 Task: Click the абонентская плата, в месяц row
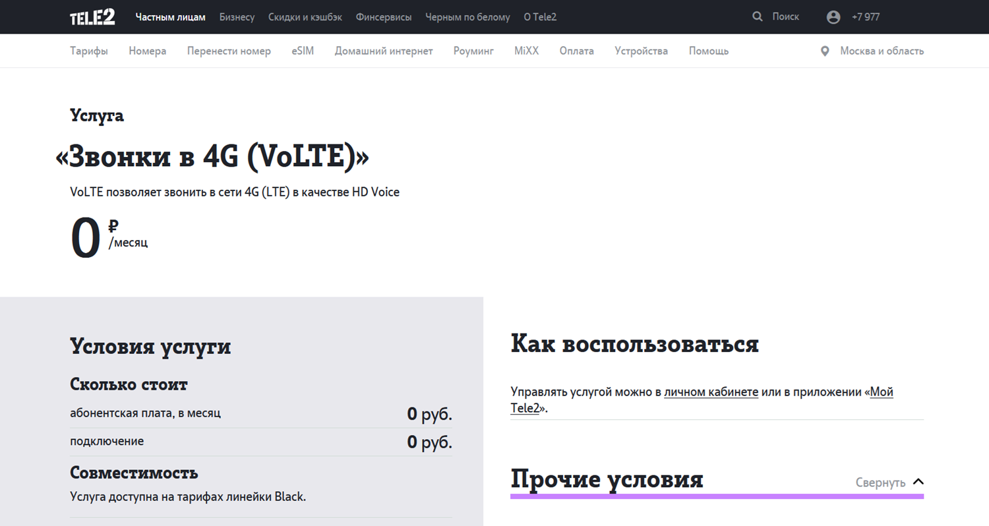point(261,414)
